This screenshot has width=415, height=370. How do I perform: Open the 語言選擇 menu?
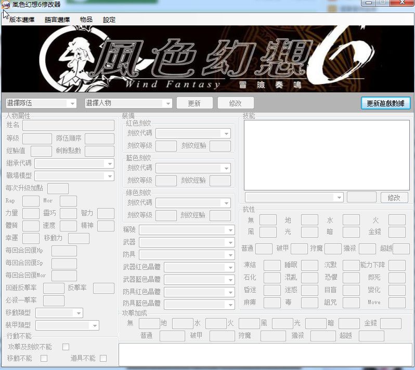click(x=57, y=20)
